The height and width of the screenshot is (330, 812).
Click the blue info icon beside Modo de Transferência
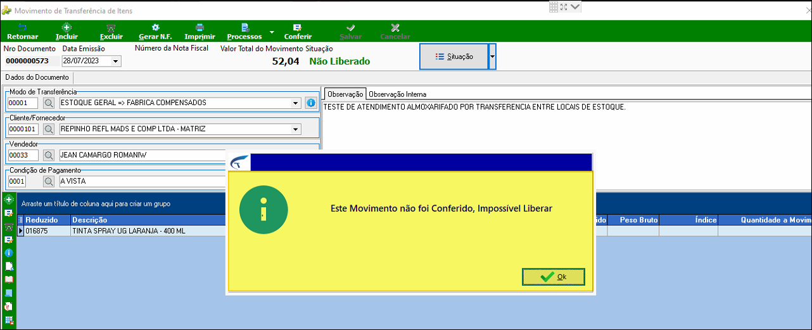coord(310,103)
